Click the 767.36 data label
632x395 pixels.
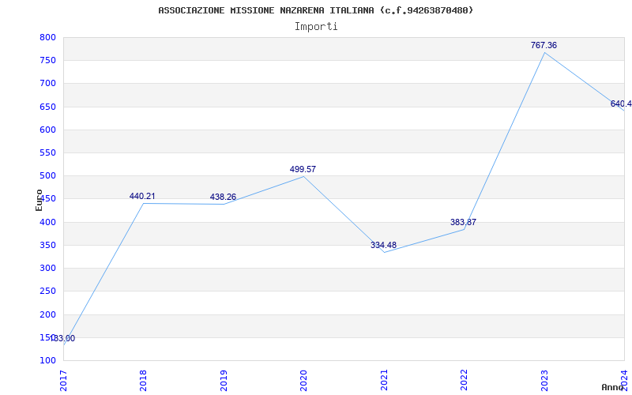pyautogui.click(x=544, y=45)
